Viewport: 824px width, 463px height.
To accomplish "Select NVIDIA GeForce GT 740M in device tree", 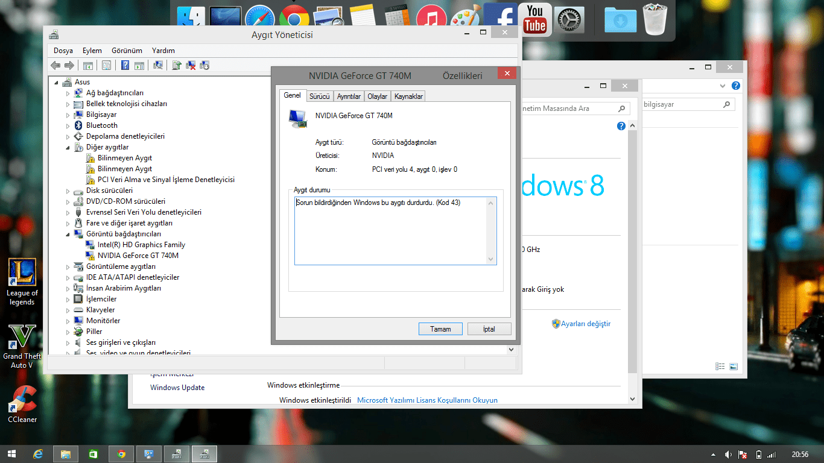I will coord(138,256).
